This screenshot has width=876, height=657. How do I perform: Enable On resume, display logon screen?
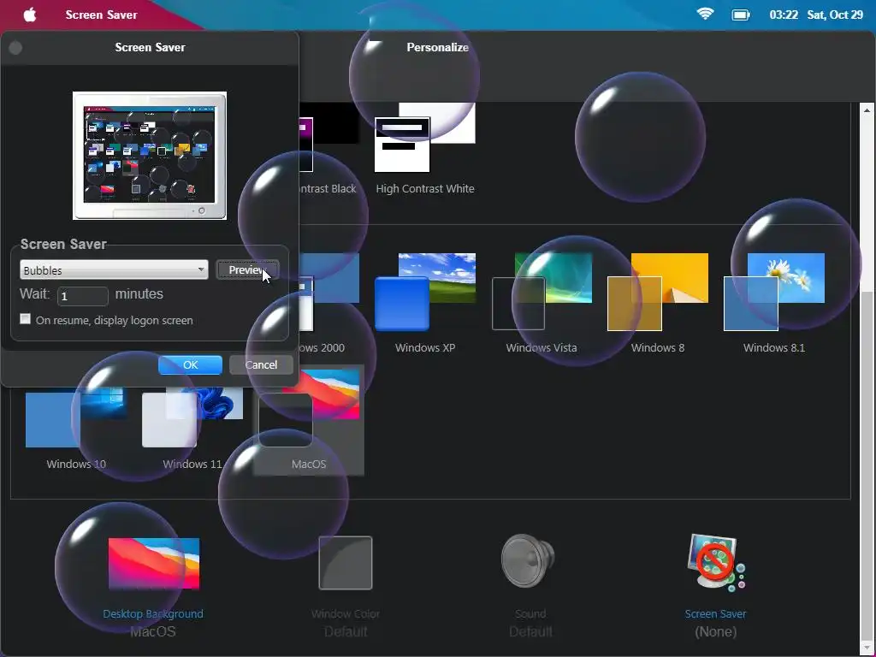(25, 319)
